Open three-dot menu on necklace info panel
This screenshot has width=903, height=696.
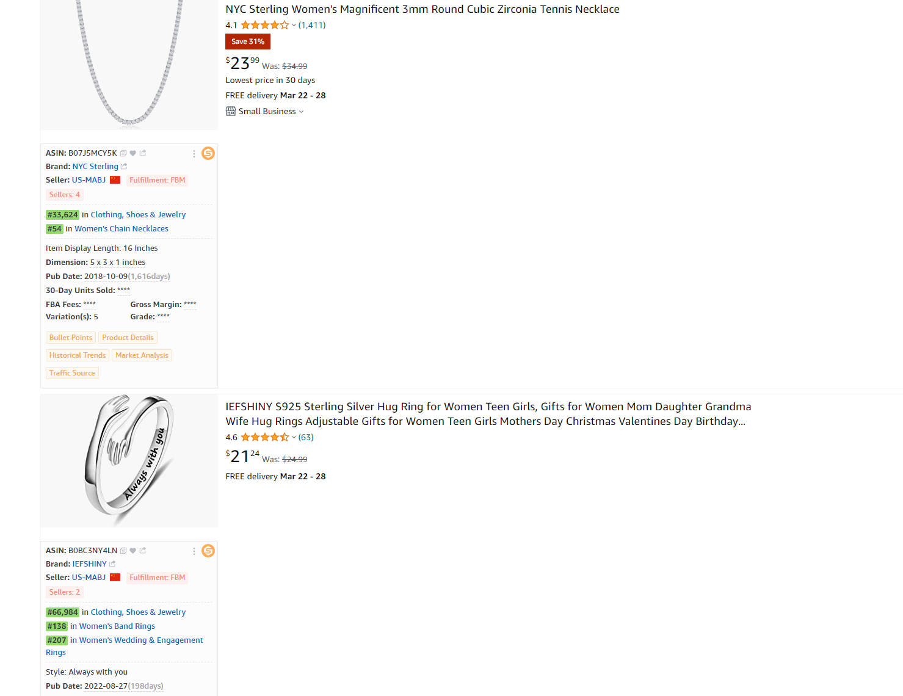(x=194, y=154)
